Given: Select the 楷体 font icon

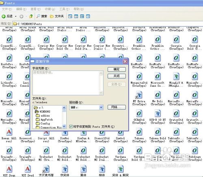Looking at the screenshot, I should pyautogui.click(x=102, y=169).
